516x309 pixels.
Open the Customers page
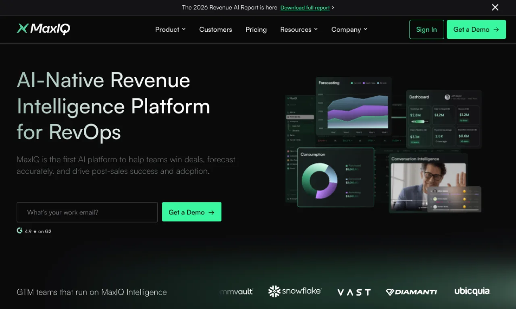(216, 29)
